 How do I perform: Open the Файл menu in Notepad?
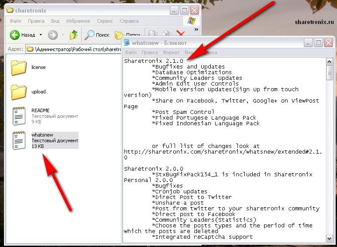point(131,52)
